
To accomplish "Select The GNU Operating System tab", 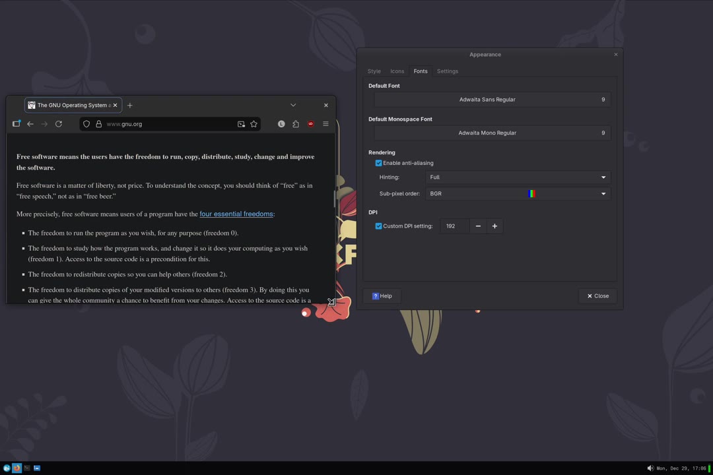I will pyautogui.click(x=73, y=105).
